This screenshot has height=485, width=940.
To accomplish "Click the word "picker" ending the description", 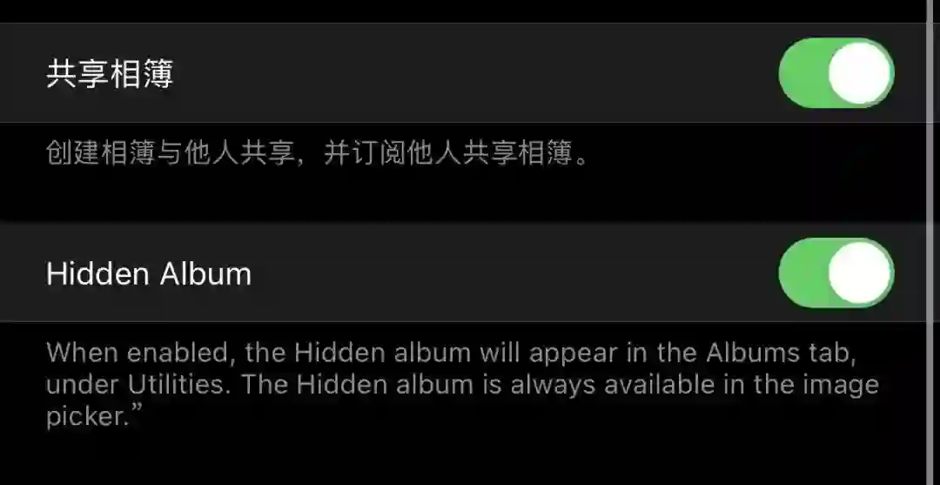I will pyautogui.click(x=84, y=417).
